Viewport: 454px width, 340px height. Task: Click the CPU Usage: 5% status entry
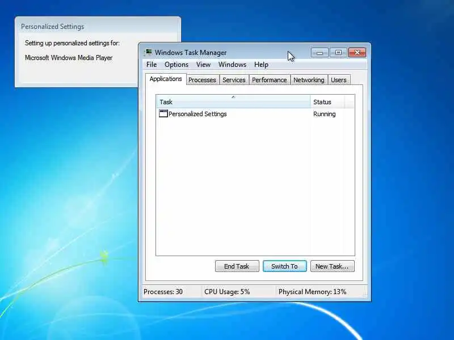click(227, 292)
